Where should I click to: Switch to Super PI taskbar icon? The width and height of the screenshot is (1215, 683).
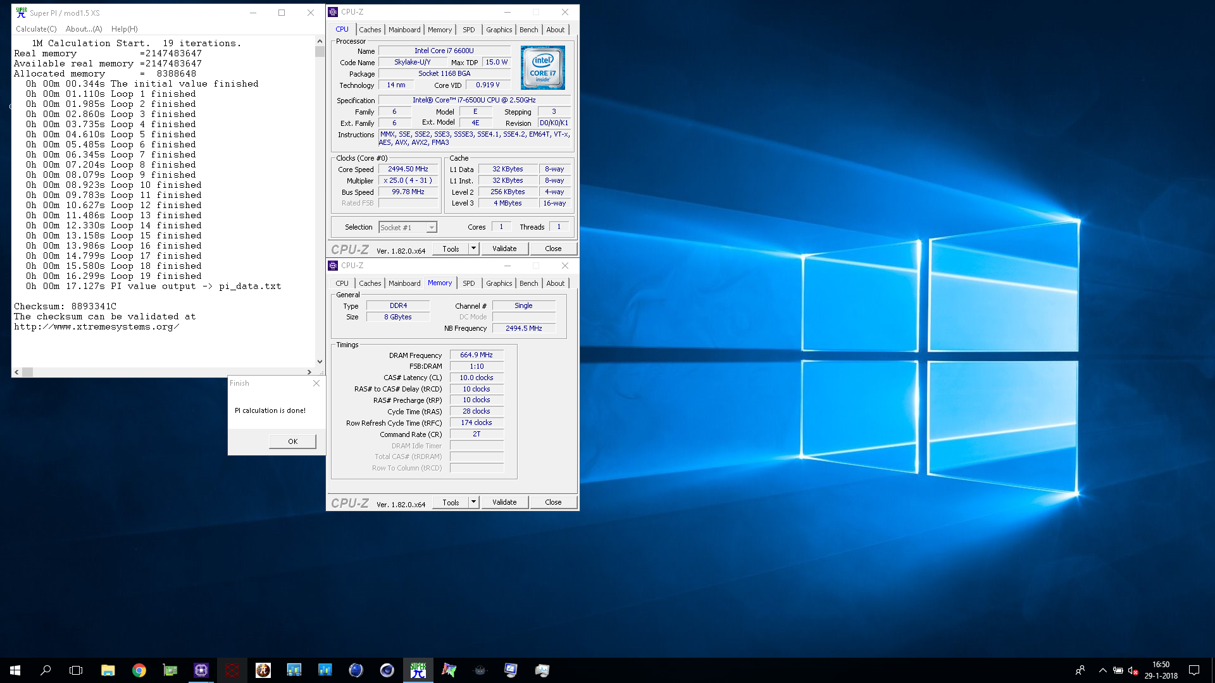[x=418, y=670]
